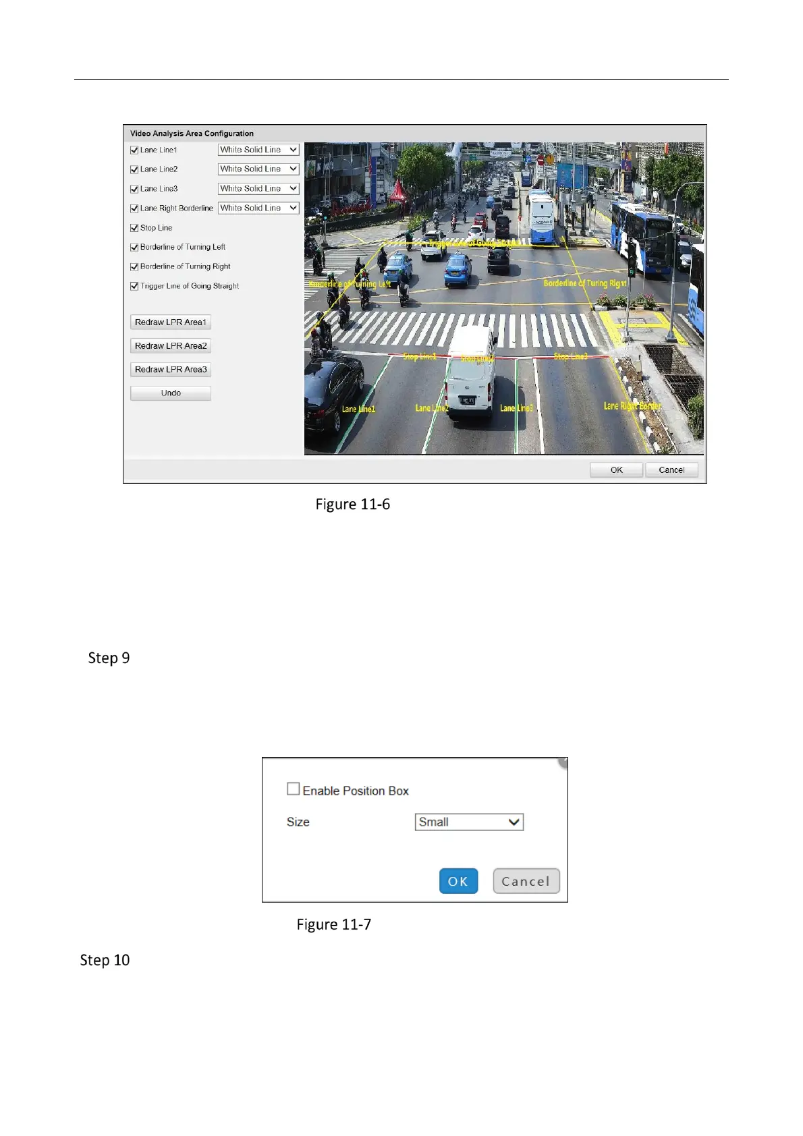Click the Redraw LPR Area2 button
Image resolution: width=803 pixels, height=1136 pixels.
(x=171, y=346)
